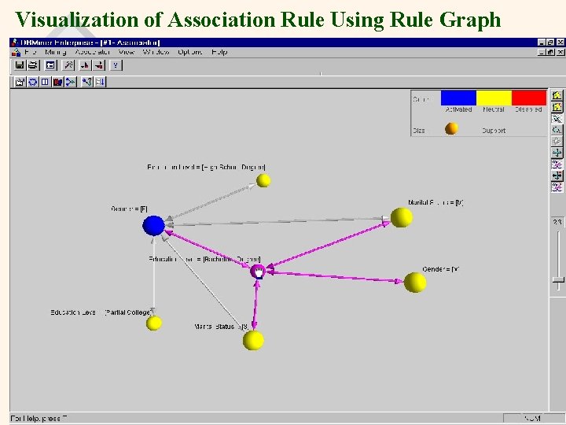Click the red arrow icon beside the help button

98,65
